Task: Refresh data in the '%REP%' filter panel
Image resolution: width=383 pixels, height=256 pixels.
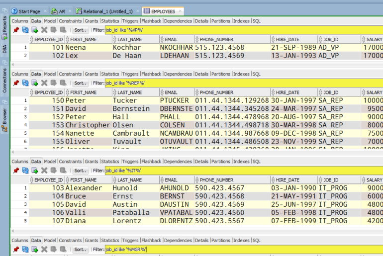Action: 25,83
